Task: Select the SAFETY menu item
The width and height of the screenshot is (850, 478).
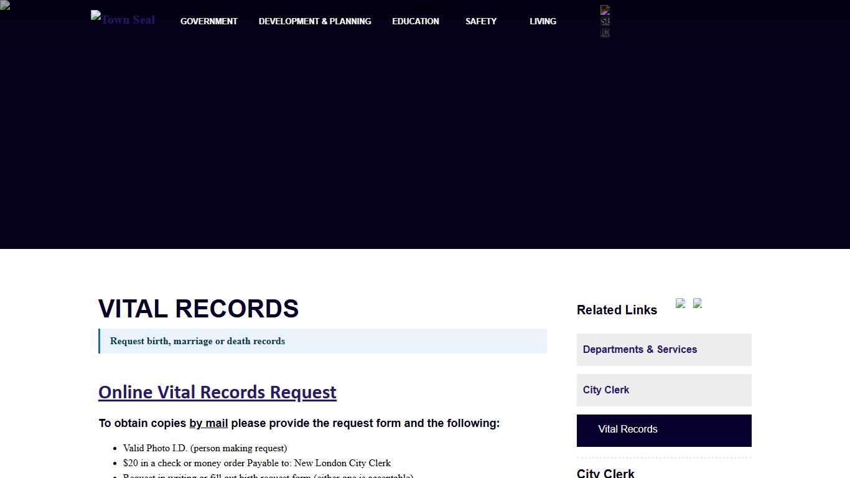Action: click(x=480, y=21)
